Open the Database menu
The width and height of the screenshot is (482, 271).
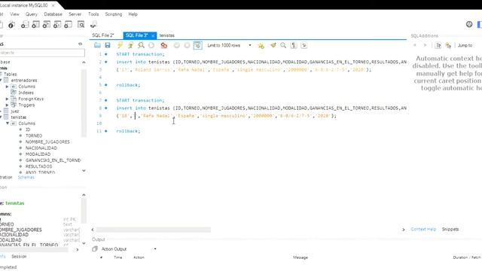53,14
